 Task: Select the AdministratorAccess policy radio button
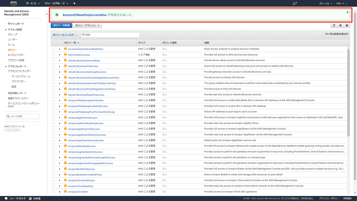[x=54, y=55]
